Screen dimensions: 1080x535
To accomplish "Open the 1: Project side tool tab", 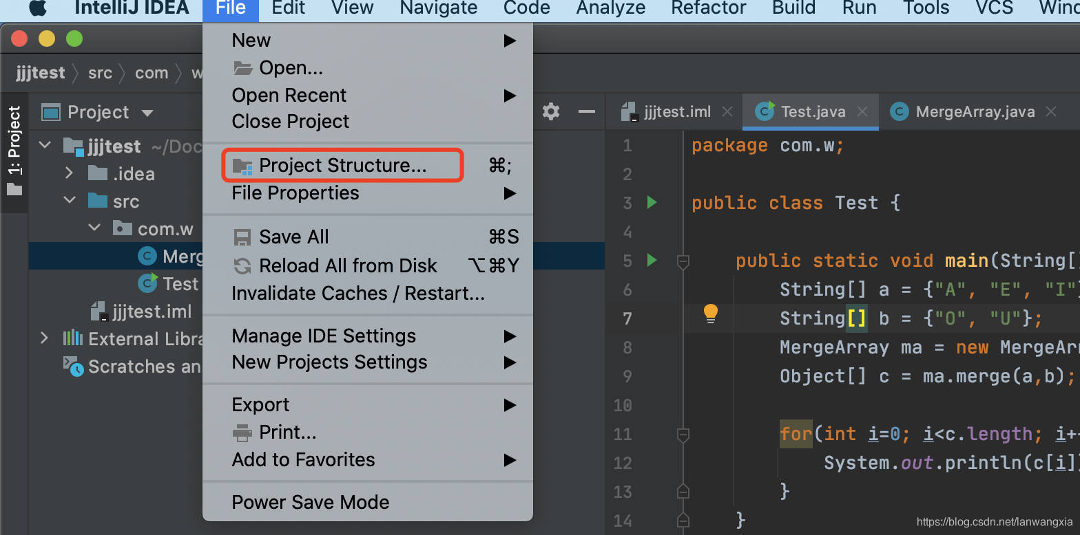I will (x=14, y=151).
